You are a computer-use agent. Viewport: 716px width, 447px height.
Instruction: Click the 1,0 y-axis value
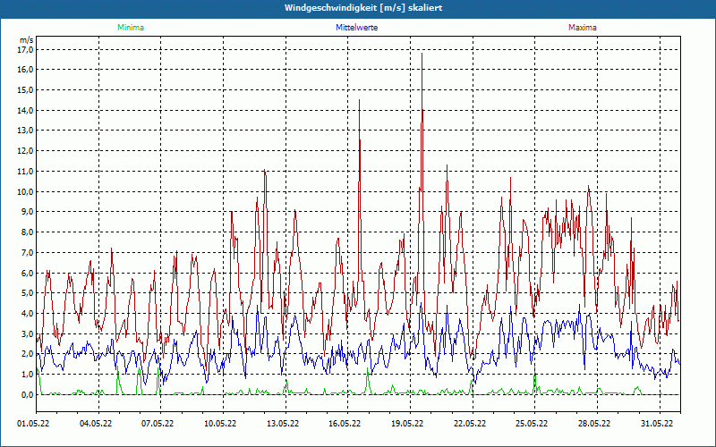(29, 375)
